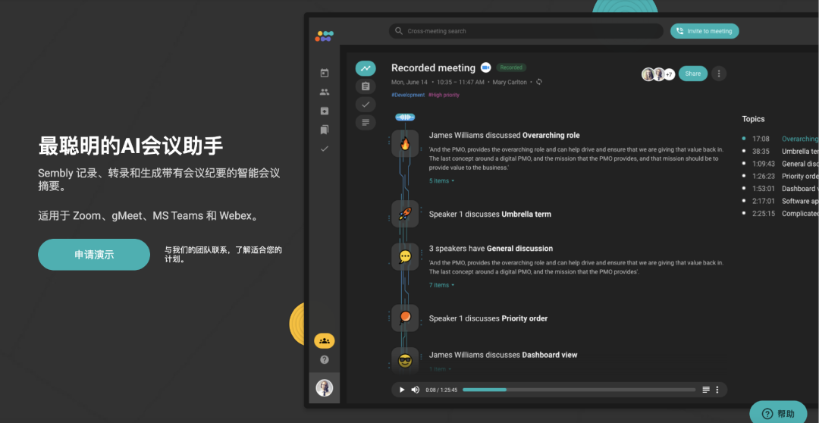Click the #High priority tag
This screenshot has height=423, width=819.
(444, 95)
